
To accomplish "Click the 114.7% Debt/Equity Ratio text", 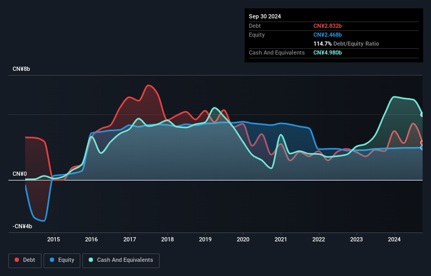I will point(346,44).
